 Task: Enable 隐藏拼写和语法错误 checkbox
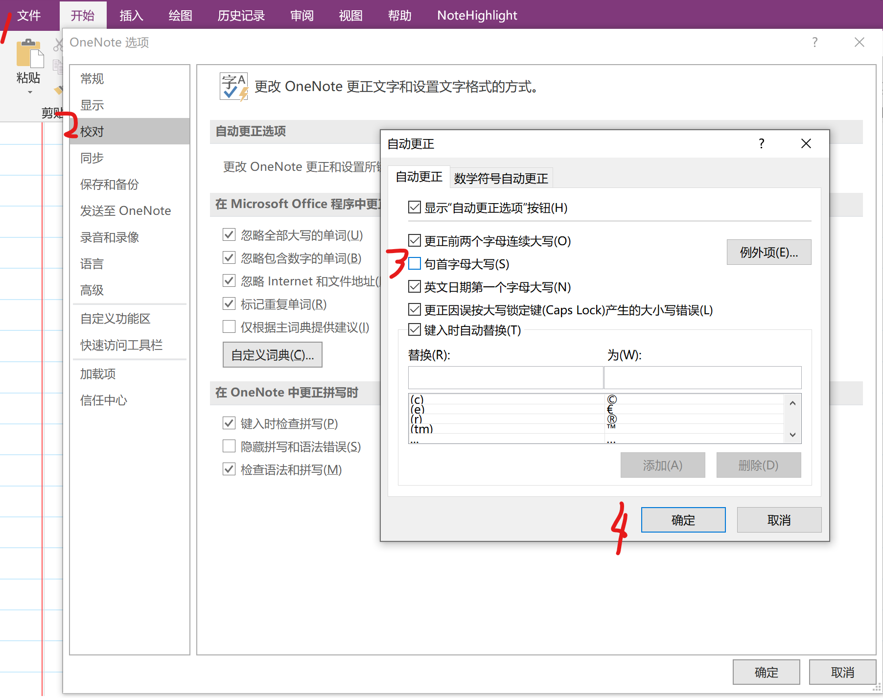pyautogui.click(x=229, y=446)
